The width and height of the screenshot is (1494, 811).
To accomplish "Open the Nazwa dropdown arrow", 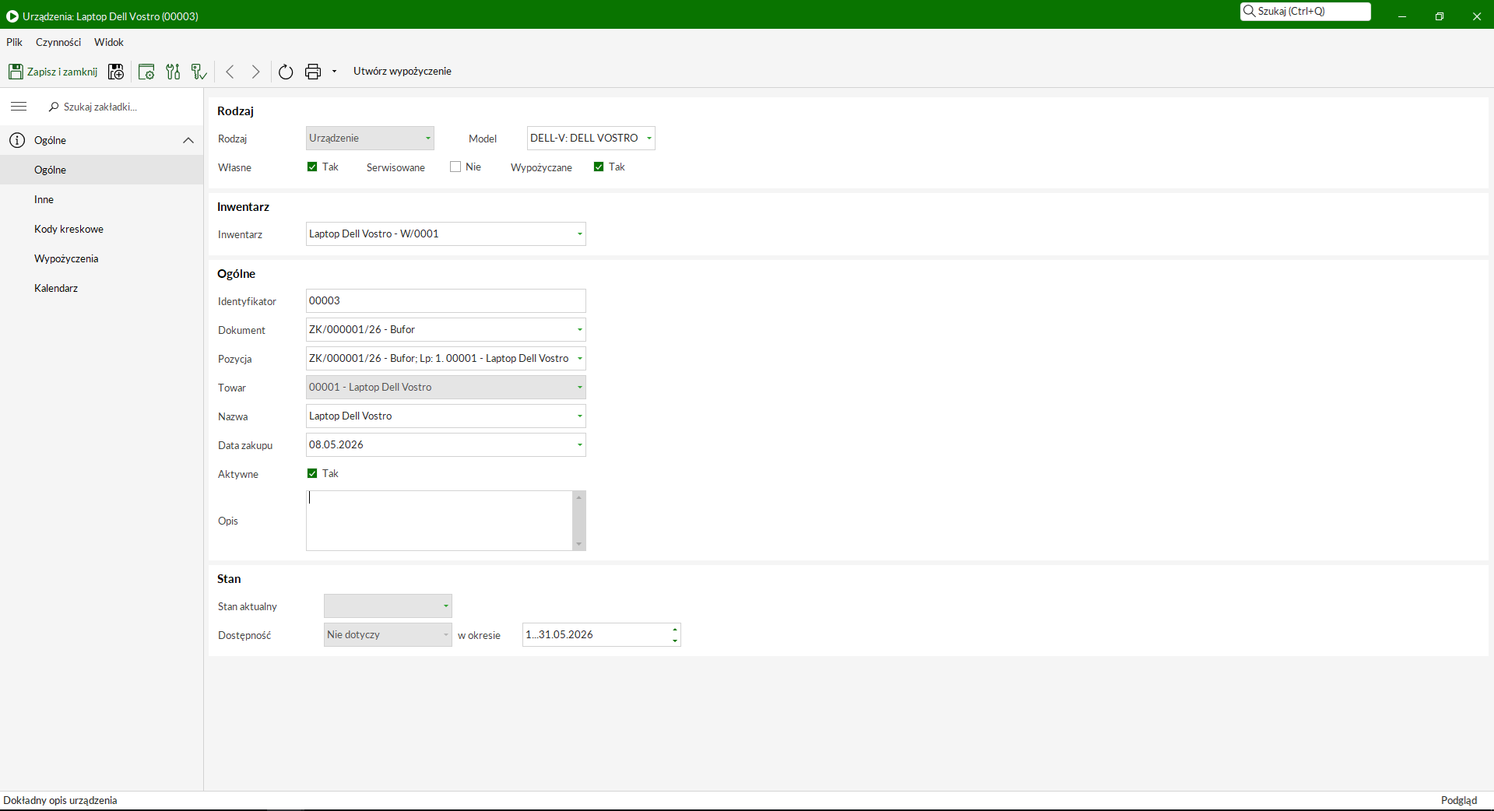I will pyautogui.click(x=579, y=416).
